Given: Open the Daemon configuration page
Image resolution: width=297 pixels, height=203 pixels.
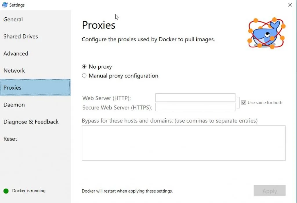Looking at the screenshot, I should (x=14, y=105).
